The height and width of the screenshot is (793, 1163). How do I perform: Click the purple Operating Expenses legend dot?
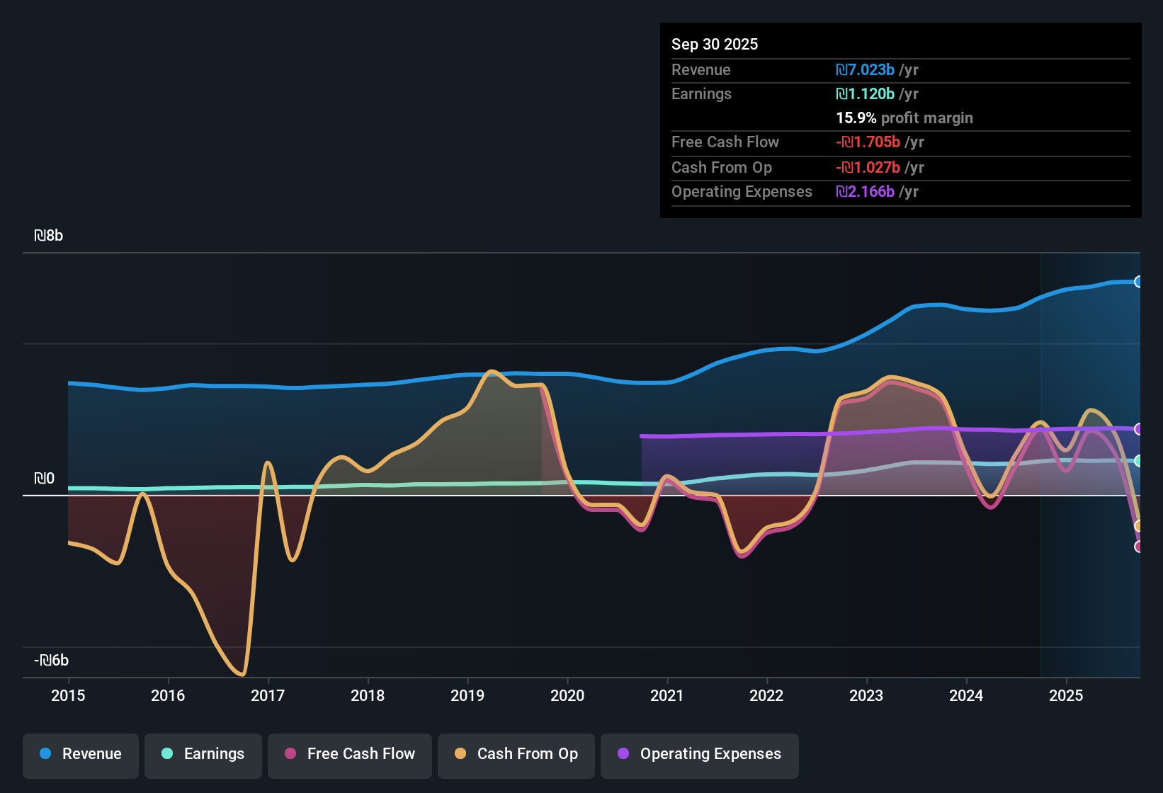[623, 754]
